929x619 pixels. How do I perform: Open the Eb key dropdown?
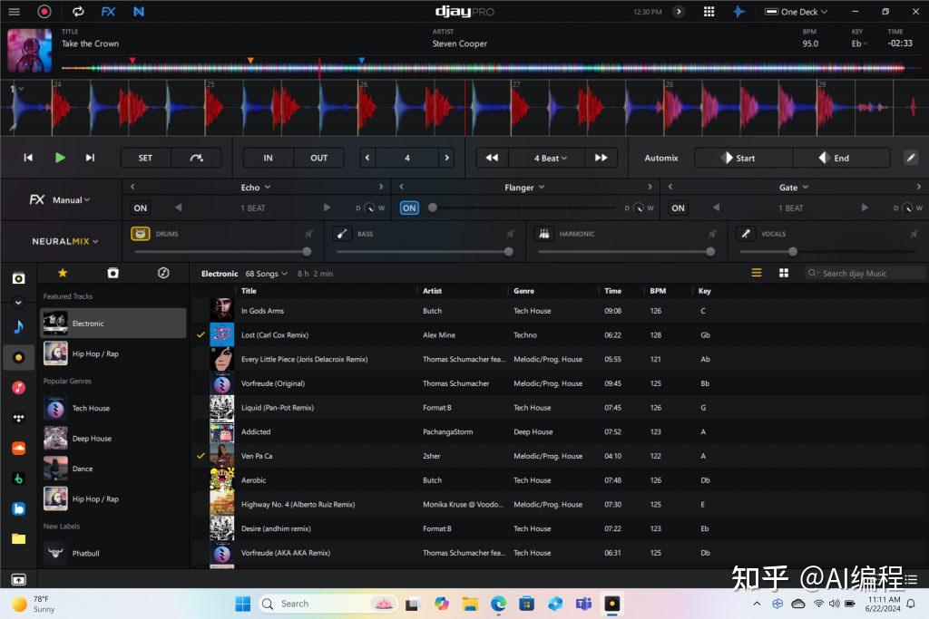859,44
